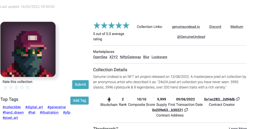Viewport: 258px width, 129px height.
Task: Go to the OpenSea marketplace
Action: click(100, 57)
